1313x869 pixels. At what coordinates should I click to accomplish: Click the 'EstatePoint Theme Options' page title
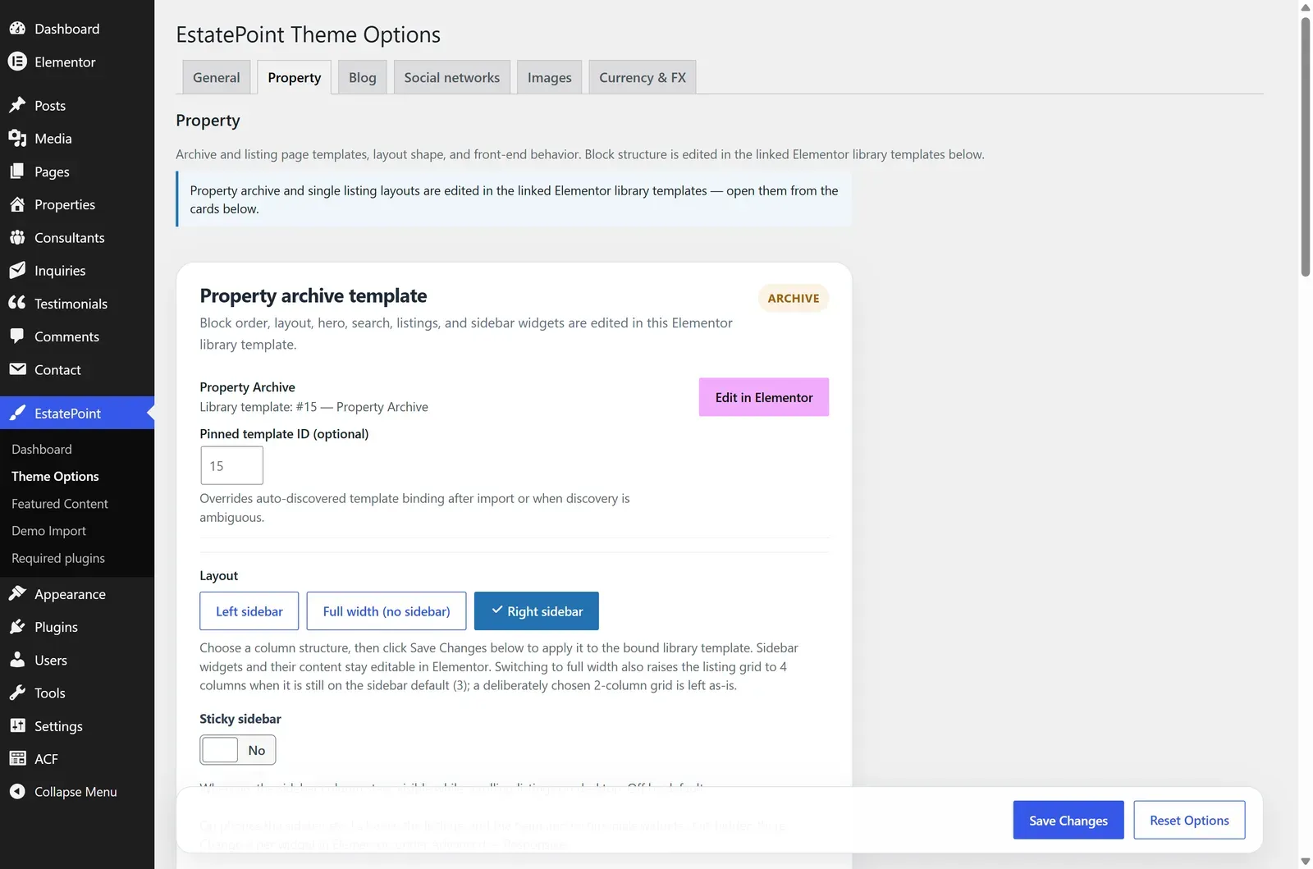coord(309,34)
